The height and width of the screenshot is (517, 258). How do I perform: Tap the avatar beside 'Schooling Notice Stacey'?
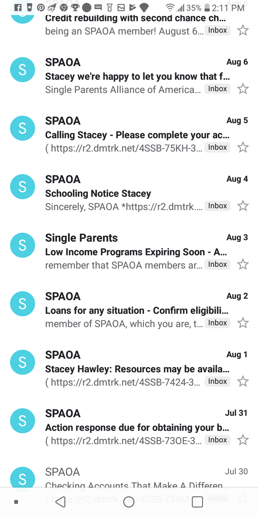[x=23, y=187]
